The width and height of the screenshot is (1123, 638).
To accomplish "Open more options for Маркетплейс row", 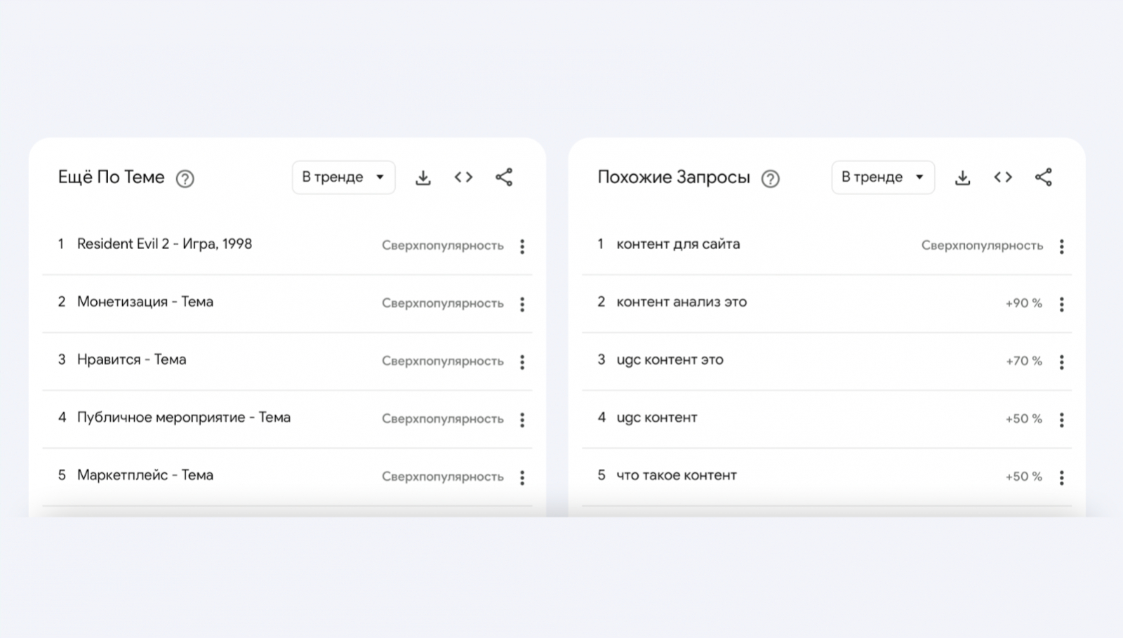I will (522, 477).
